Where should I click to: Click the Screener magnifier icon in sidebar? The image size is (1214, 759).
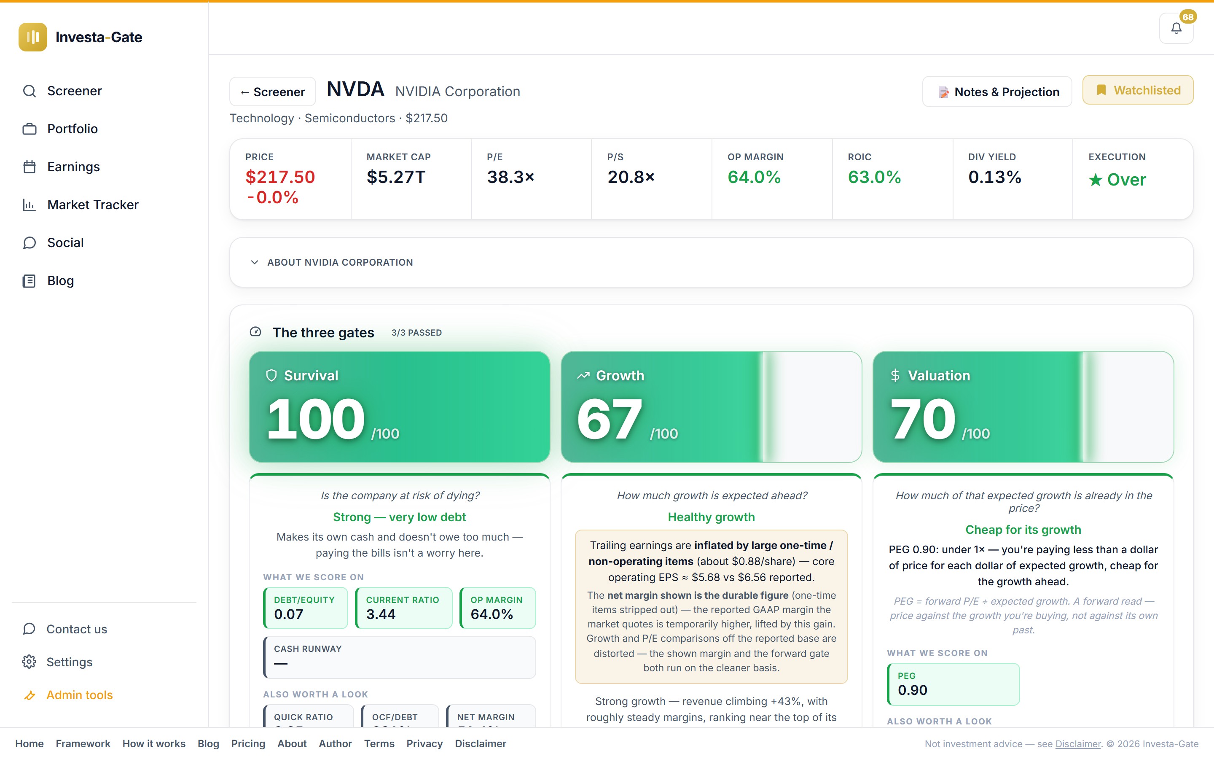(30, 91)
